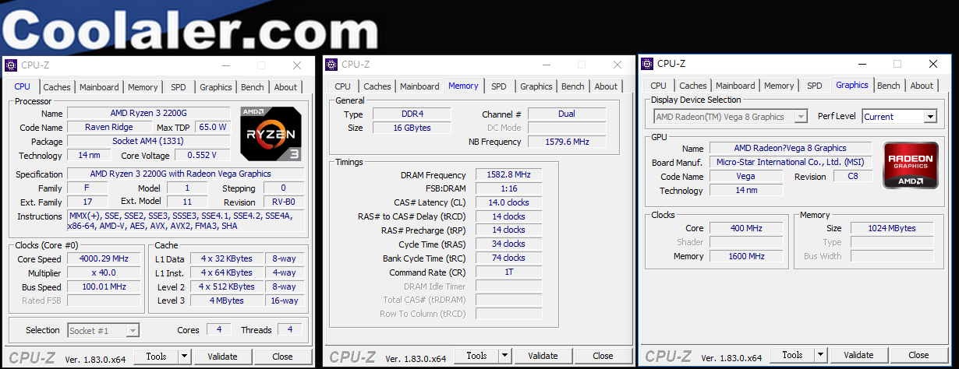Open the AMD Radeon Vega 8 display device dropdown

click(x=801, y=117)
